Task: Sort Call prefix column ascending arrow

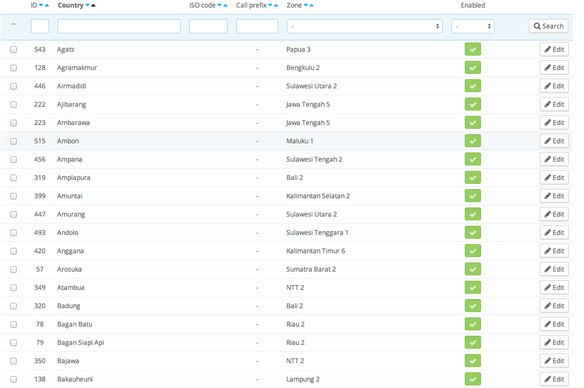Action: click(x=276, y=5)
